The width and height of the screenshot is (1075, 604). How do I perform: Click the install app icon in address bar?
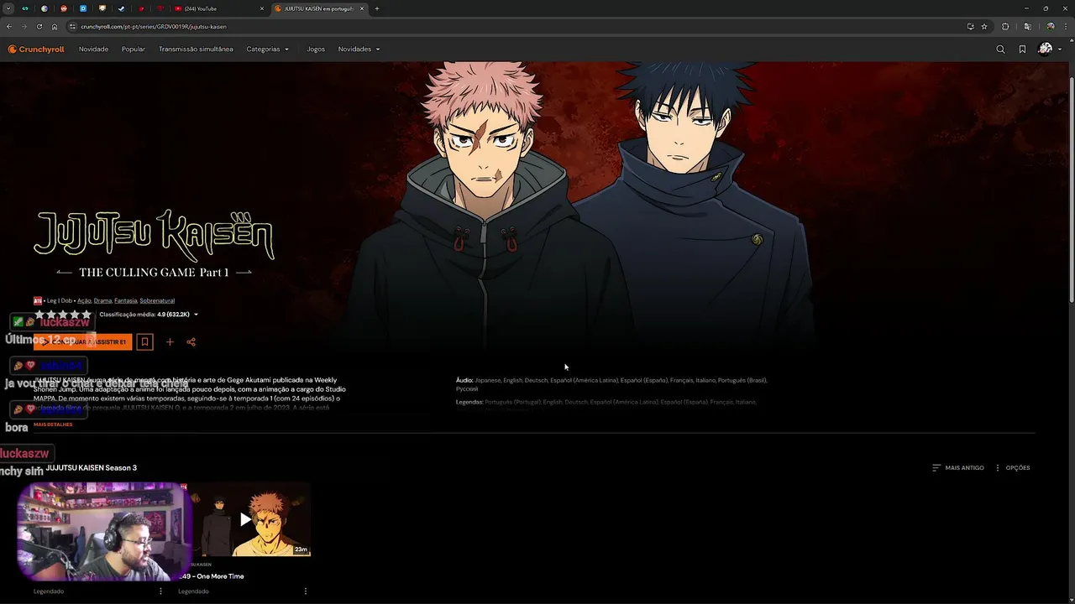coord(971,26)
